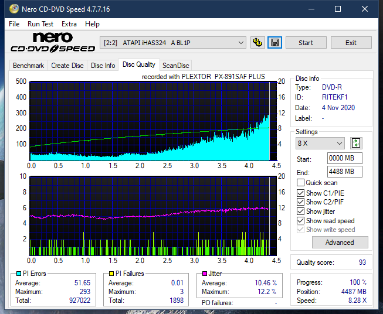Switch to the Benchmark tab

click(29, 66)
